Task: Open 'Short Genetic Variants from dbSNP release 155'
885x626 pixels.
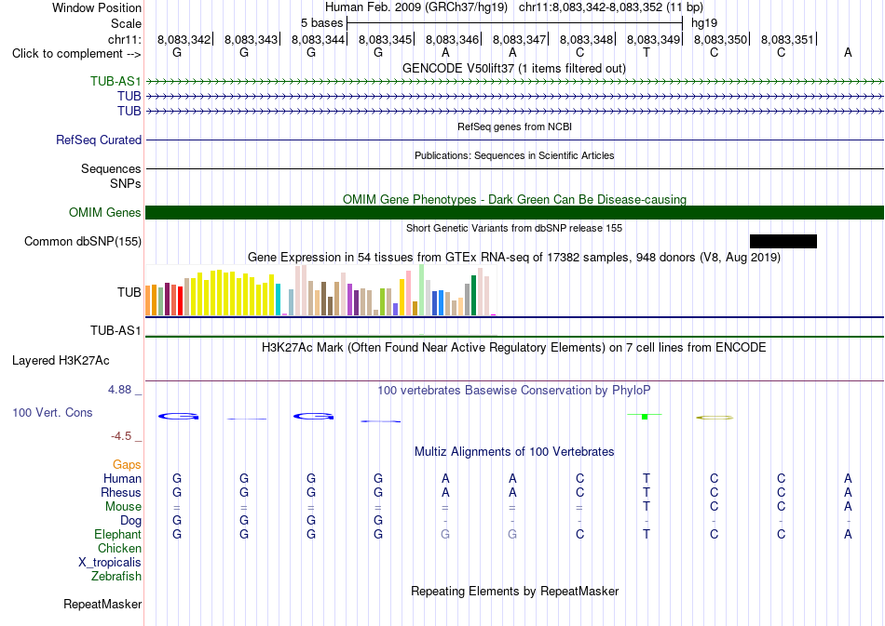Action: tap(514, 228)
